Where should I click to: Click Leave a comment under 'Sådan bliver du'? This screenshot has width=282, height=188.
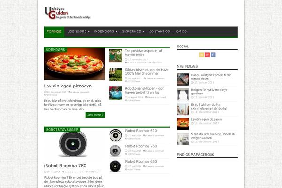[x=156, y=78]
